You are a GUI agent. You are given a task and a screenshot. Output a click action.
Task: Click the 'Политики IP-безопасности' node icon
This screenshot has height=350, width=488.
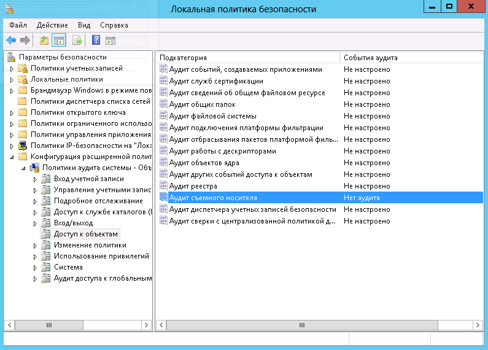click(23, 146)
